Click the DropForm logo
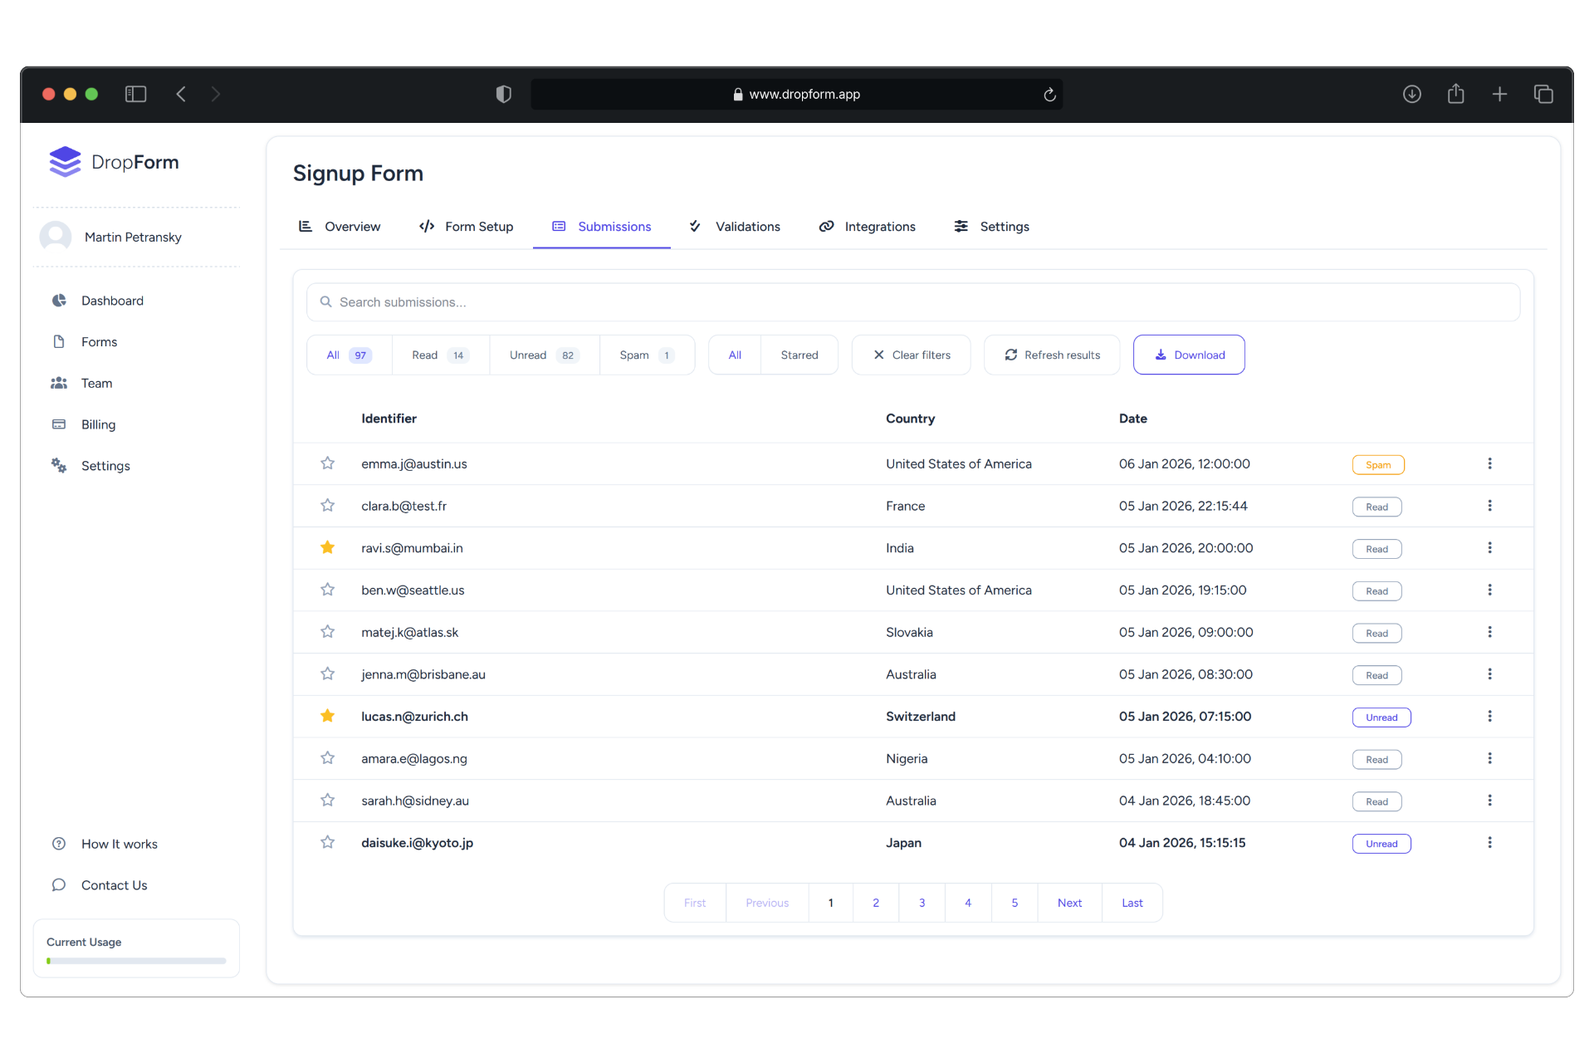 pyautogui.click(x=114, y=161)
